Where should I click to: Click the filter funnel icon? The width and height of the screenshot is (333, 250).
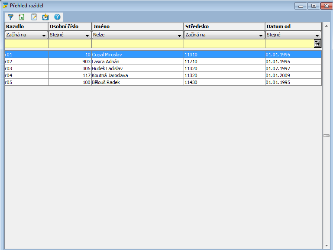[x=11, y=17]
